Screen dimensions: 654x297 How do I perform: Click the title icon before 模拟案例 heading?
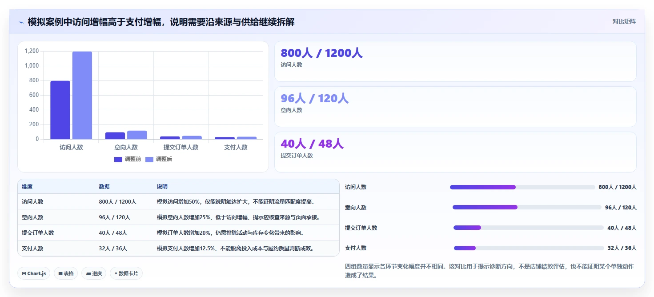point(21,22)
